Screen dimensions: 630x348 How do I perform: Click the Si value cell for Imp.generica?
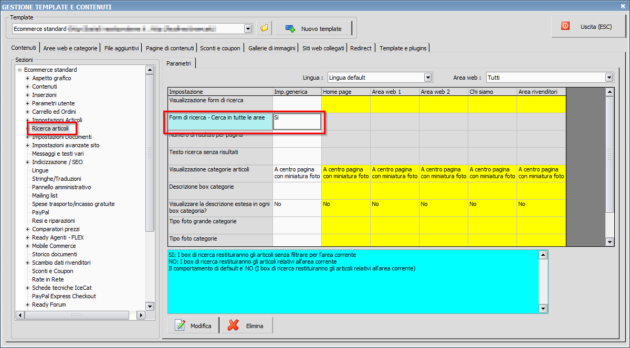click(297, 122)
